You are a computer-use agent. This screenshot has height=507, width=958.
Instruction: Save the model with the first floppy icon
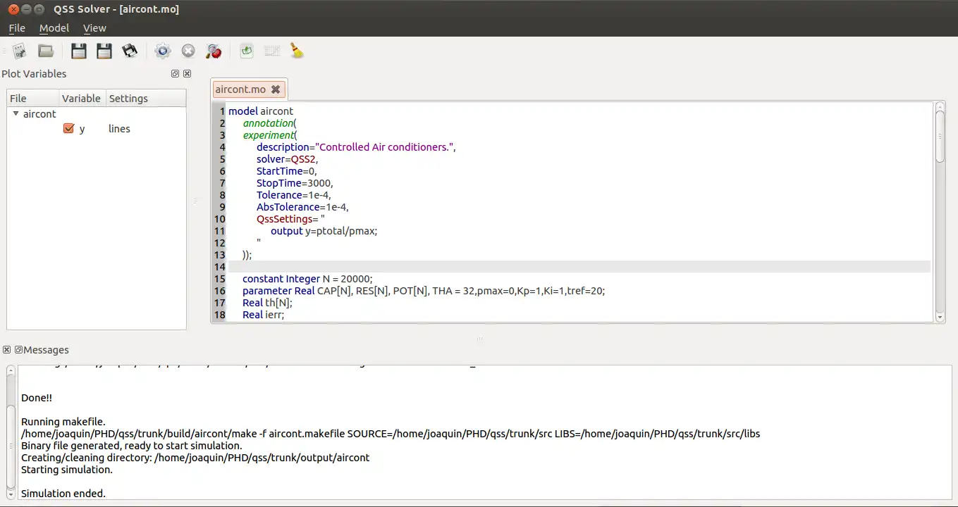[x=79, y=51]
